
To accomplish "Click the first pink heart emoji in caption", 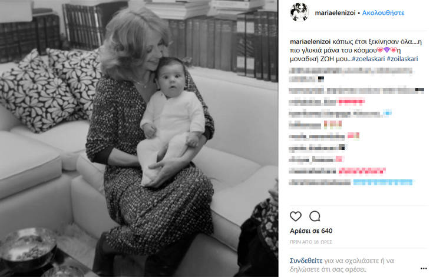I will 380,50.
